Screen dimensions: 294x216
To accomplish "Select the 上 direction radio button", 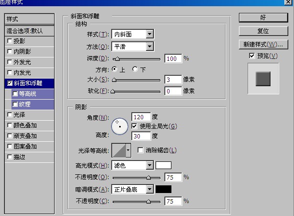I will tap(114, 69).
